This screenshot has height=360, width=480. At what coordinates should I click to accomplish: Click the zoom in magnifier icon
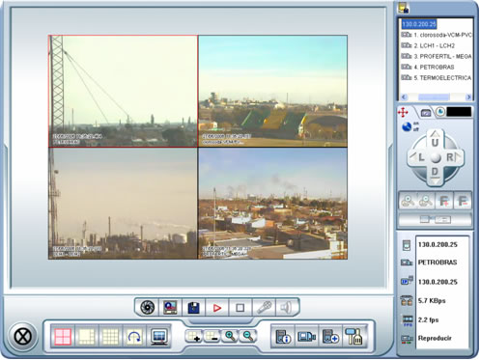230,336
